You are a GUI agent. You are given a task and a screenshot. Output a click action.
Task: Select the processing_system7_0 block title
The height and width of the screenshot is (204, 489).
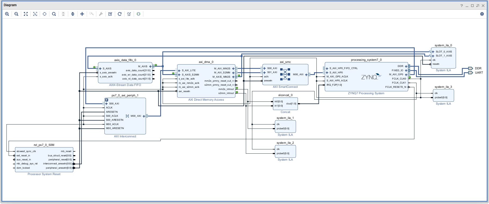(366, 60)
